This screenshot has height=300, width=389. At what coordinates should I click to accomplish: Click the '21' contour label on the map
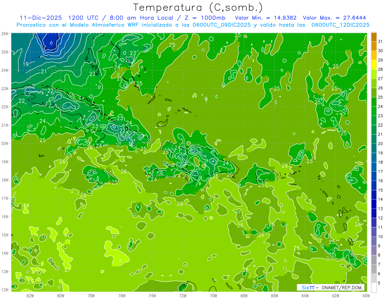point(43,72)
